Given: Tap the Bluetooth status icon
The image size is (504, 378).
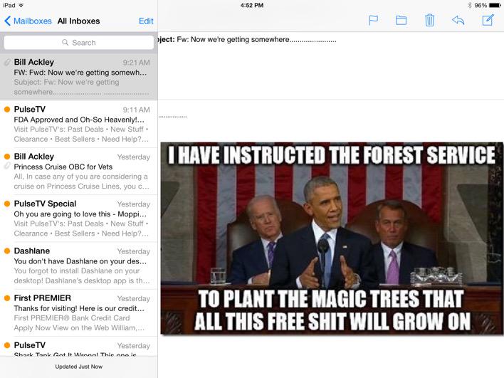Looking at the screenshot, I should (x=470, y=5).
